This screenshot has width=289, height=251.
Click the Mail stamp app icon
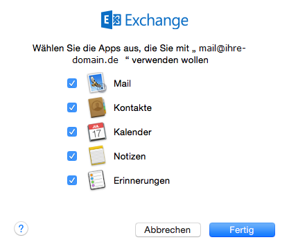pyautogui.click(x=97, y=83)
